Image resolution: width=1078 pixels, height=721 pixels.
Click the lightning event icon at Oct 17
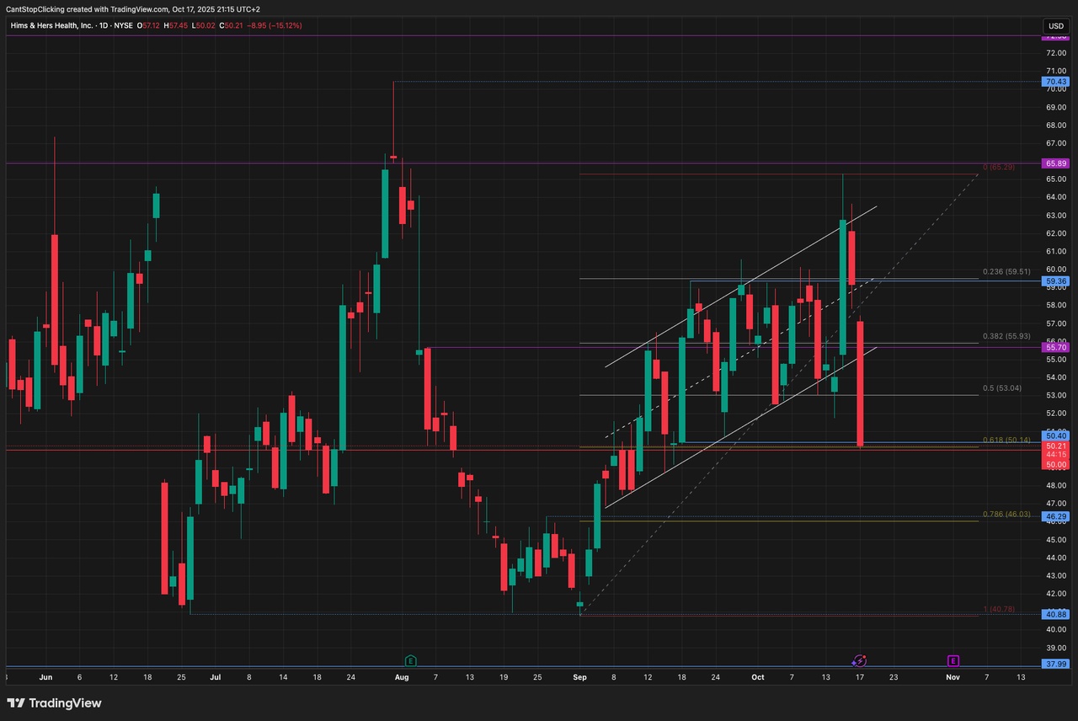[x=859, y=661]
